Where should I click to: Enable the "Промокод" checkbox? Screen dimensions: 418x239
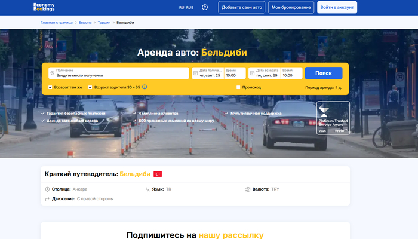tap(238, 87)
